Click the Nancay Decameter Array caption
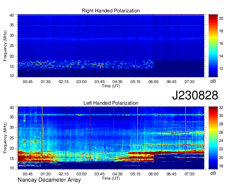Viewport: 227px width, 184px height. coord(49,180)
